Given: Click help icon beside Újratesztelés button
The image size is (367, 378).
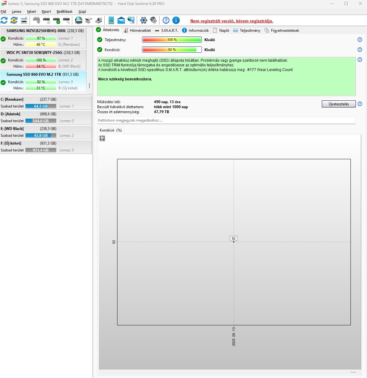Looking at the screenshot, I should (360, 104).
